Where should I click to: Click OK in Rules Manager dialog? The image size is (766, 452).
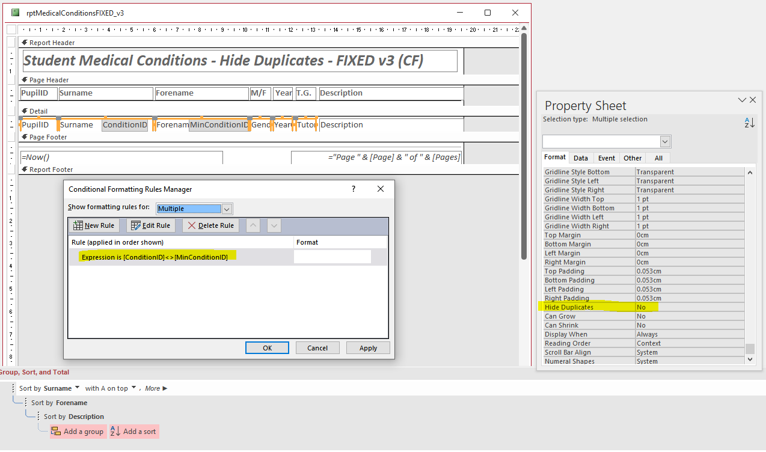(x=268, y=348)
